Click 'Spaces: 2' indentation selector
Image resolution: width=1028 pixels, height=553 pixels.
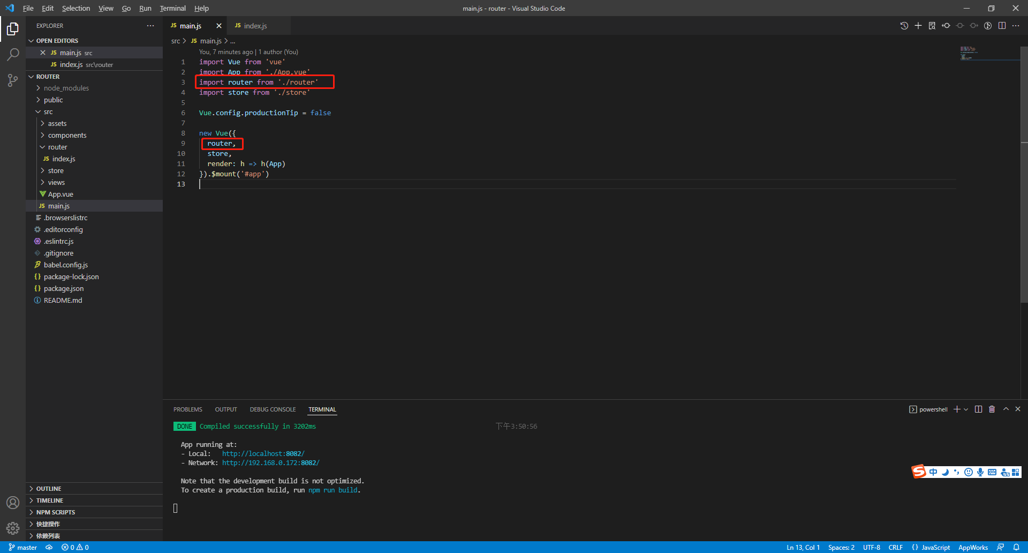coord(841,547)
